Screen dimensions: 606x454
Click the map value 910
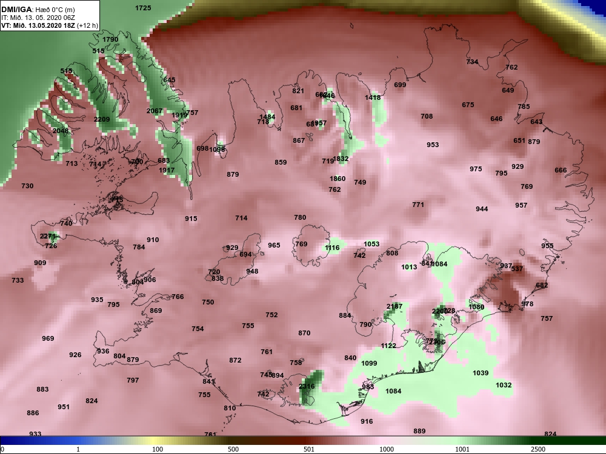click(153, 240)
